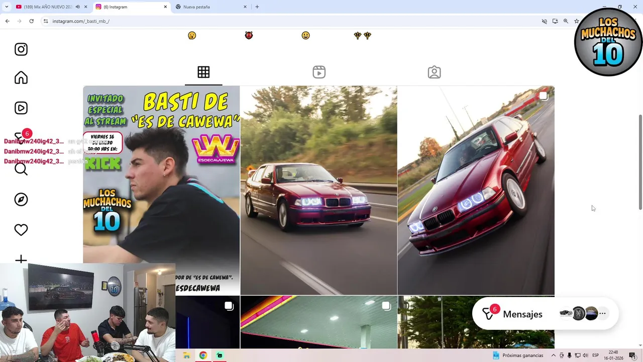Click the install app icon in address bar
The width and height of the screenshot is (643, 362).
555,21
